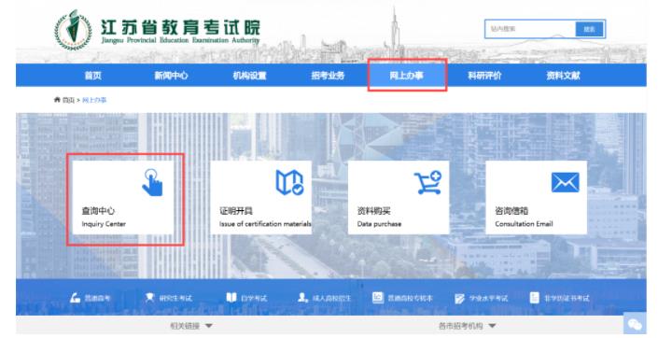Open the 研究生考试 medal icon
The image size is (658, 338).
149,297
